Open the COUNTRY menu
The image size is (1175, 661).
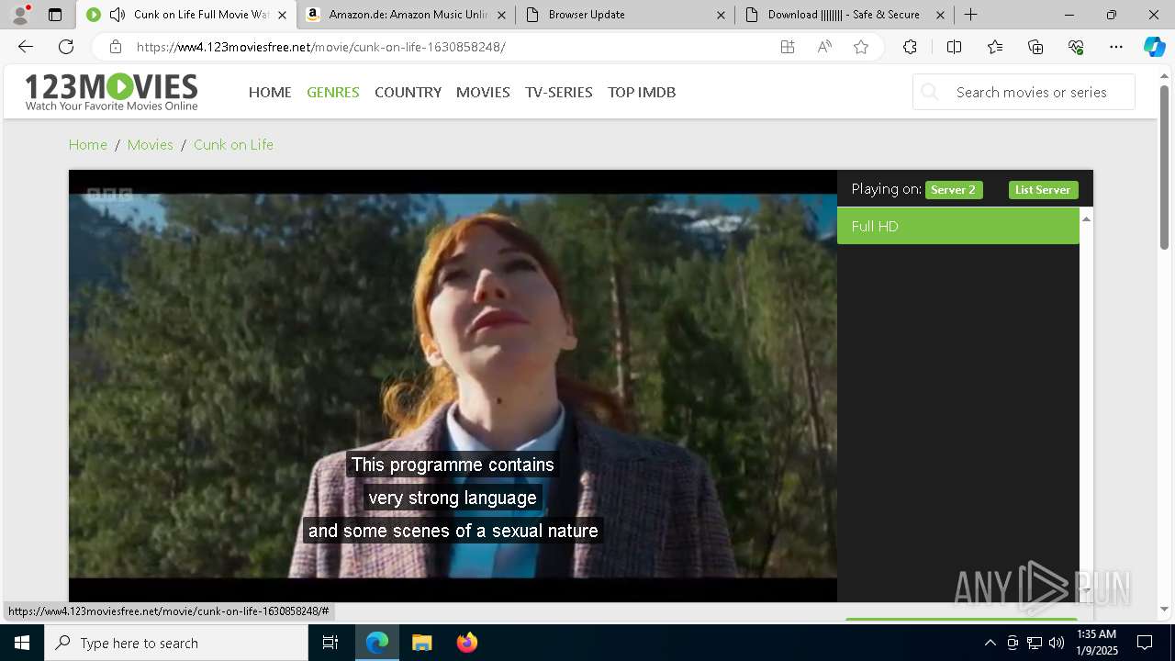point(408,92)
